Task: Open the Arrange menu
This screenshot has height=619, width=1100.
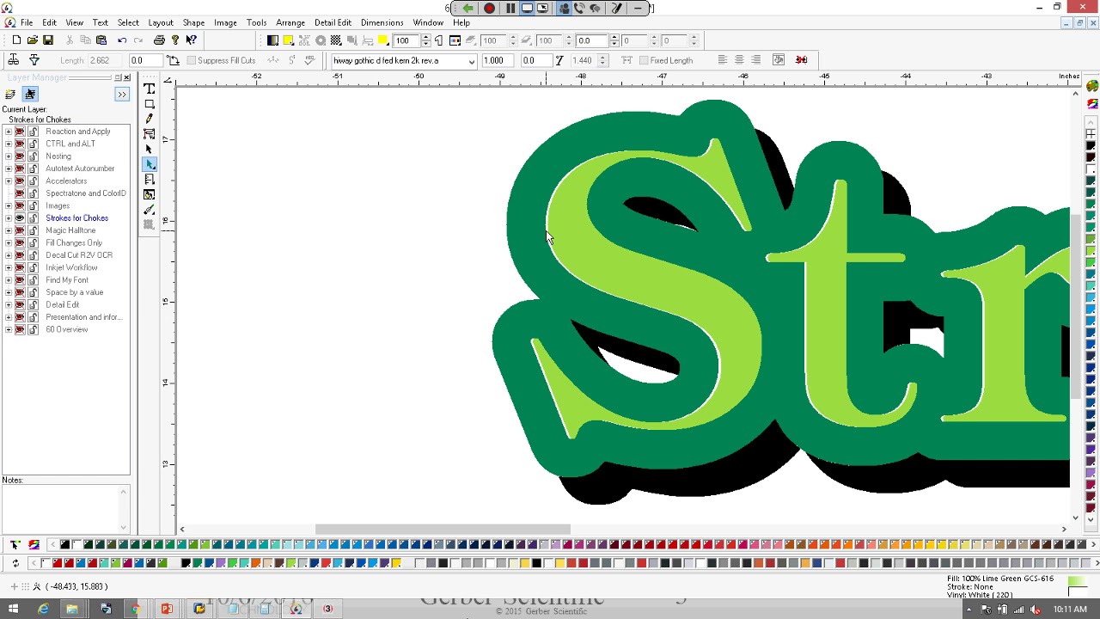Action: [x=290, y=22]
